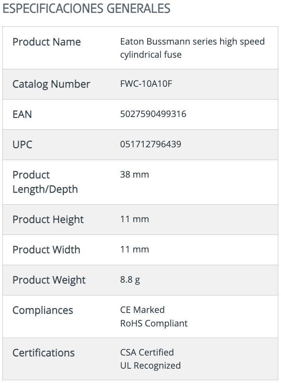The width and height of the screenshot is (281, 383).
Task: Select the Product Length/Depth label
Action: point(45,182)
